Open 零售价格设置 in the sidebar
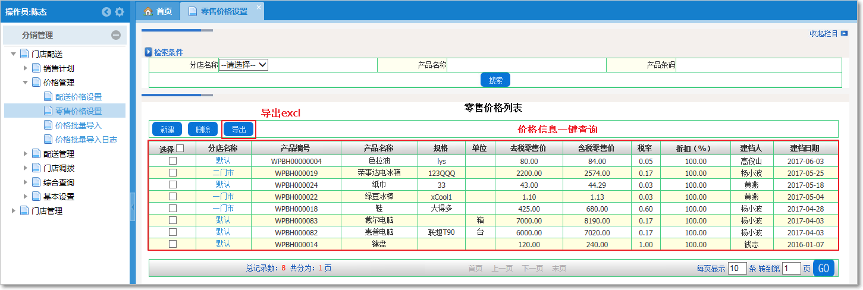Image resolution: width=863 pixels, height=290 pixels. (x=79, y=111)
